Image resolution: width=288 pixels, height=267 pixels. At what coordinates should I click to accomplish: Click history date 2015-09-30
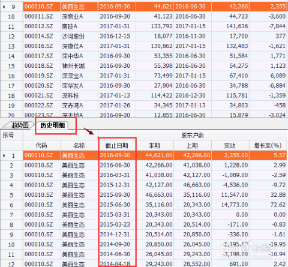click(115, 195)
